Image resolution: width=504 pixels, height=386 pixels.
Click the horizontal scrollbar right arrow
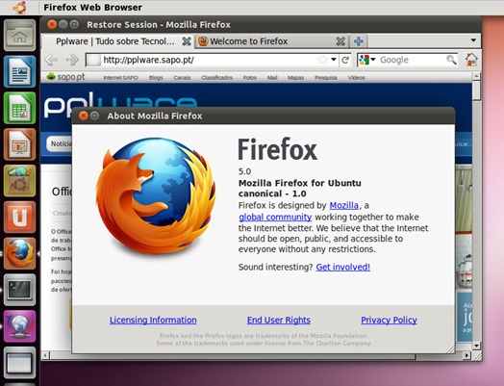click(466, 355)
